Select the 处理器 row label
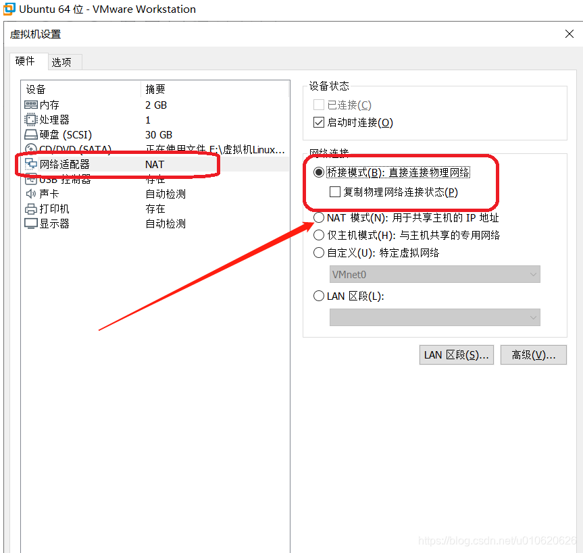Screen dimensions: 583x553 click(x=54, y=120)
